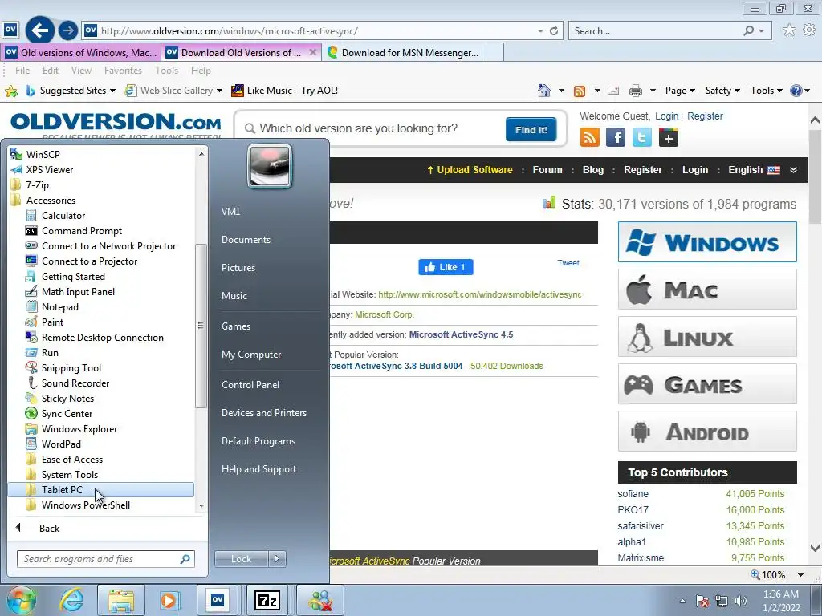The image size is (822, 616).
Task: Open Windows Media Player taskbar icon
Action: [x=169, y=600]
